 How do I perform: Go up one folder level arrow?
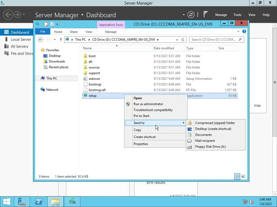pos(61,40)
